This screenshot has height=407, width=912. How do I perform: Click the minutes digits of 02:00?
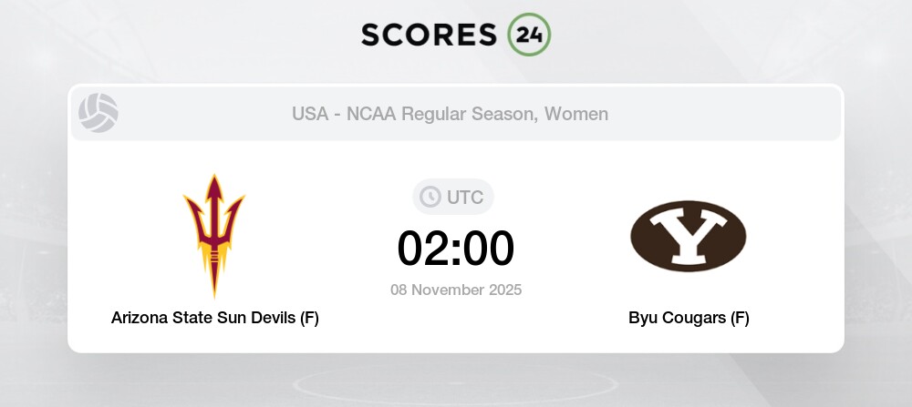(x=488, y=248)
